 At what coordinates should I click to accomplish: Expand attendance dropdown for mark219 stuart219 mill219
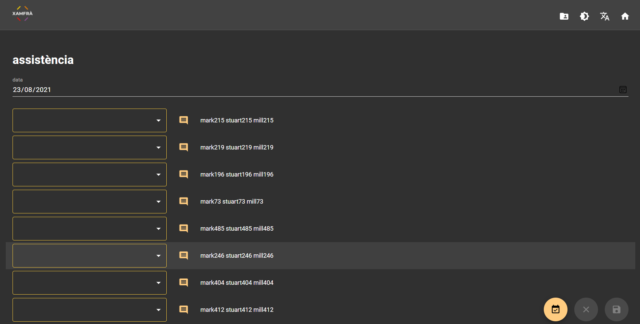pos(89,147)
